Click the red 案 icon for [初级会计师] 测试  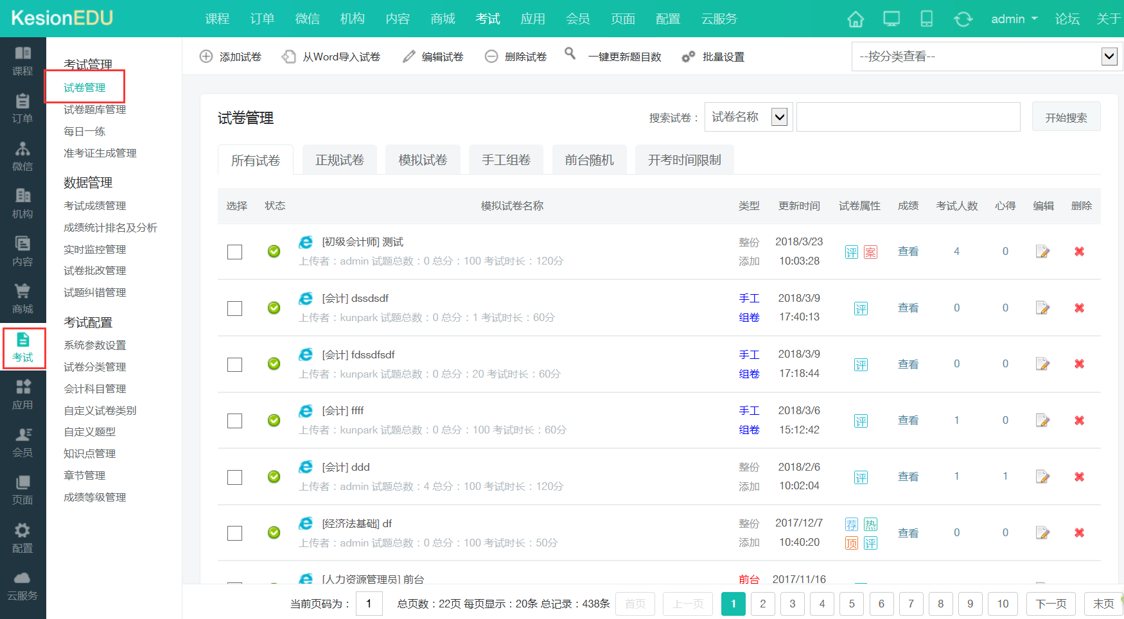point(870,252)
